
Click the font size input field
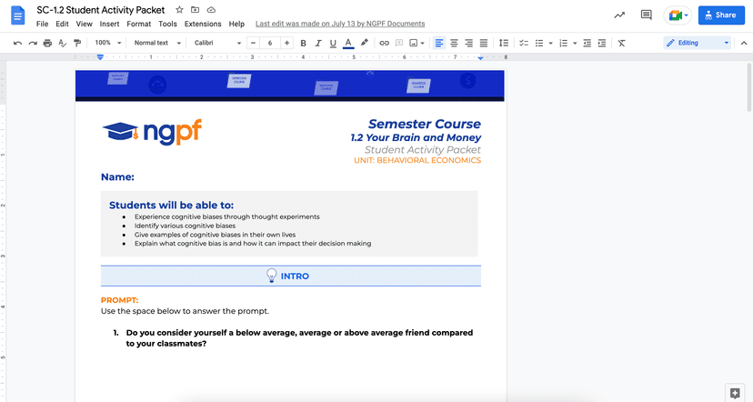point(270,43)
